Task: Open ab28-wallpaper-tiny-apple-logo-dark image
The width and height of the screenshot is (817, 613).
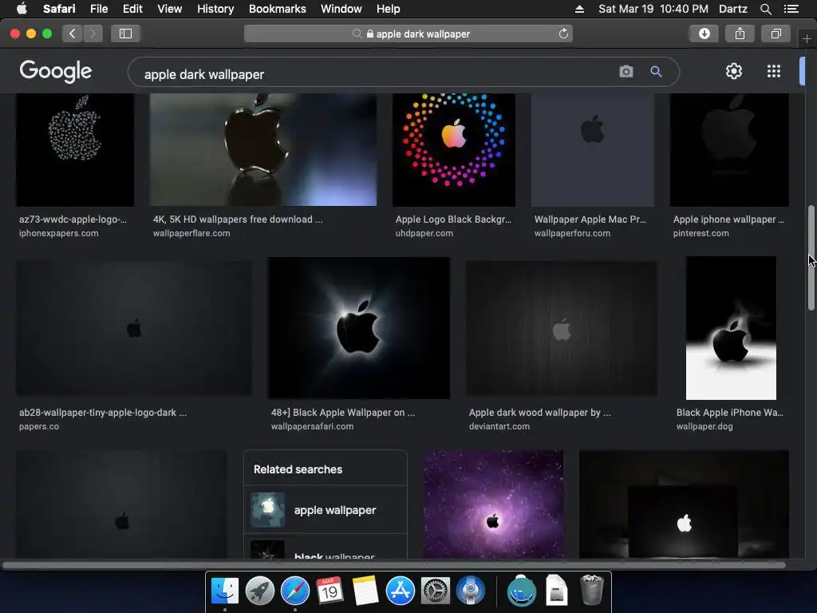Action: (134, 328)
